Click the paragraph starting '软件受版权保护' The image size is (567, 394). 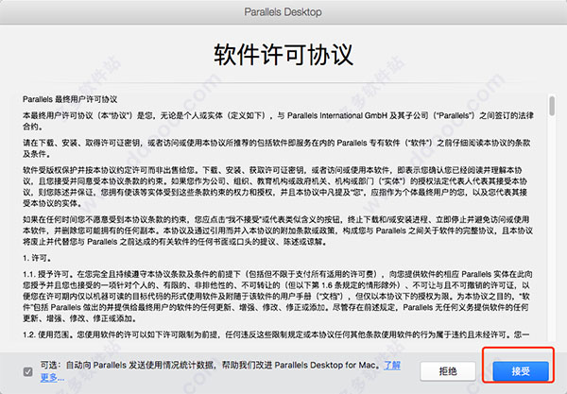[275, 186]
